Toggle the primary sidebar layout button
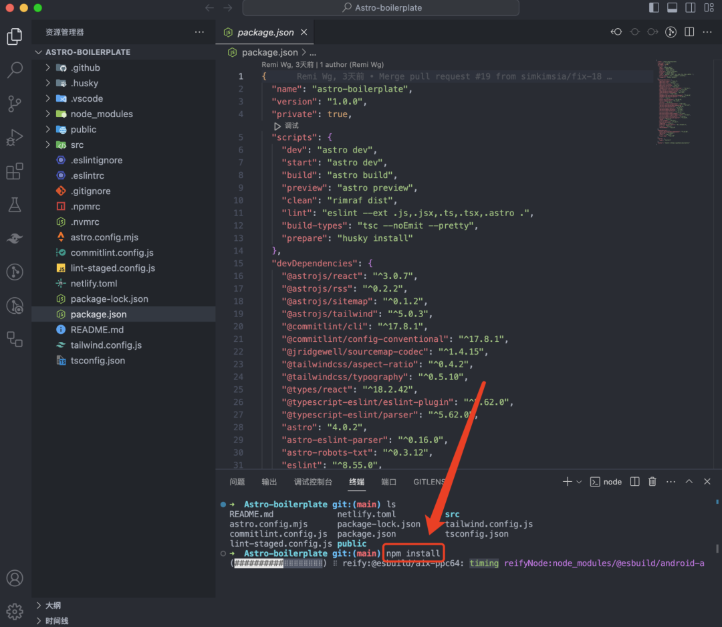Image resolution: width=722 pixels, height=627 pixels. point(654,8)
